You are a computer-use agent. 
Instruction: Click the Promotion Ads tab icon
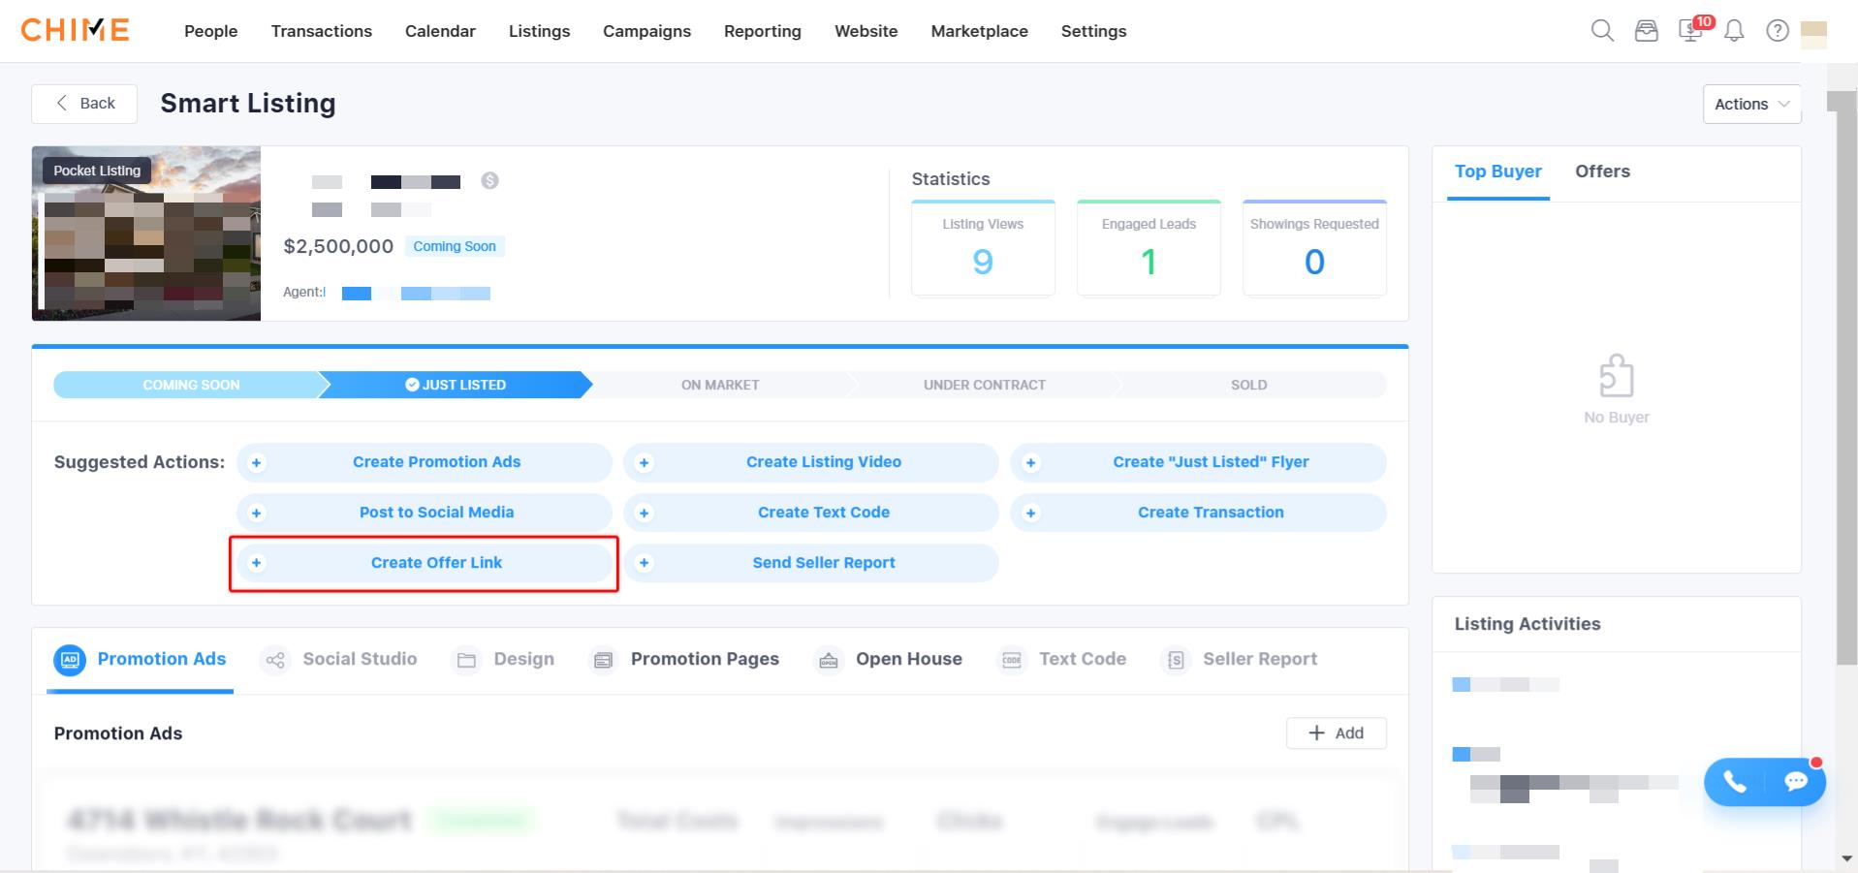70,660
